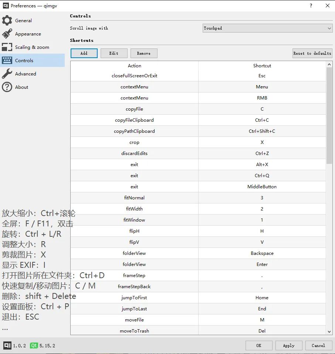Select the flipH row
Screen dimensions: 335x354
(198, 231)
